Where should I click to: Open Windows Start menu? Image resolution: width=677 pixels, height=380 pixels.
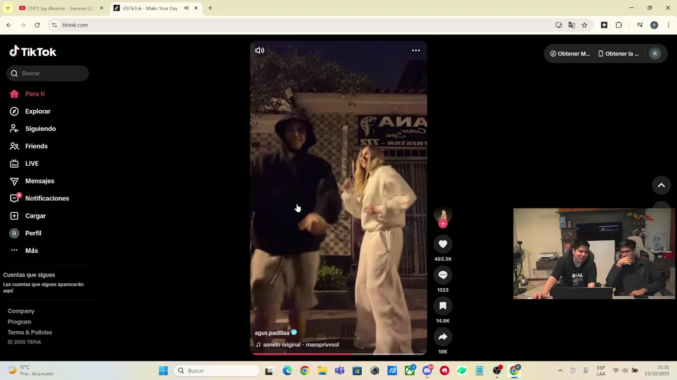pos(163,370)
